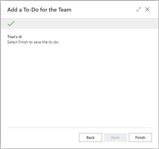Click the green checkmark icon
The image size is (159, 149).
click(11, 24)
